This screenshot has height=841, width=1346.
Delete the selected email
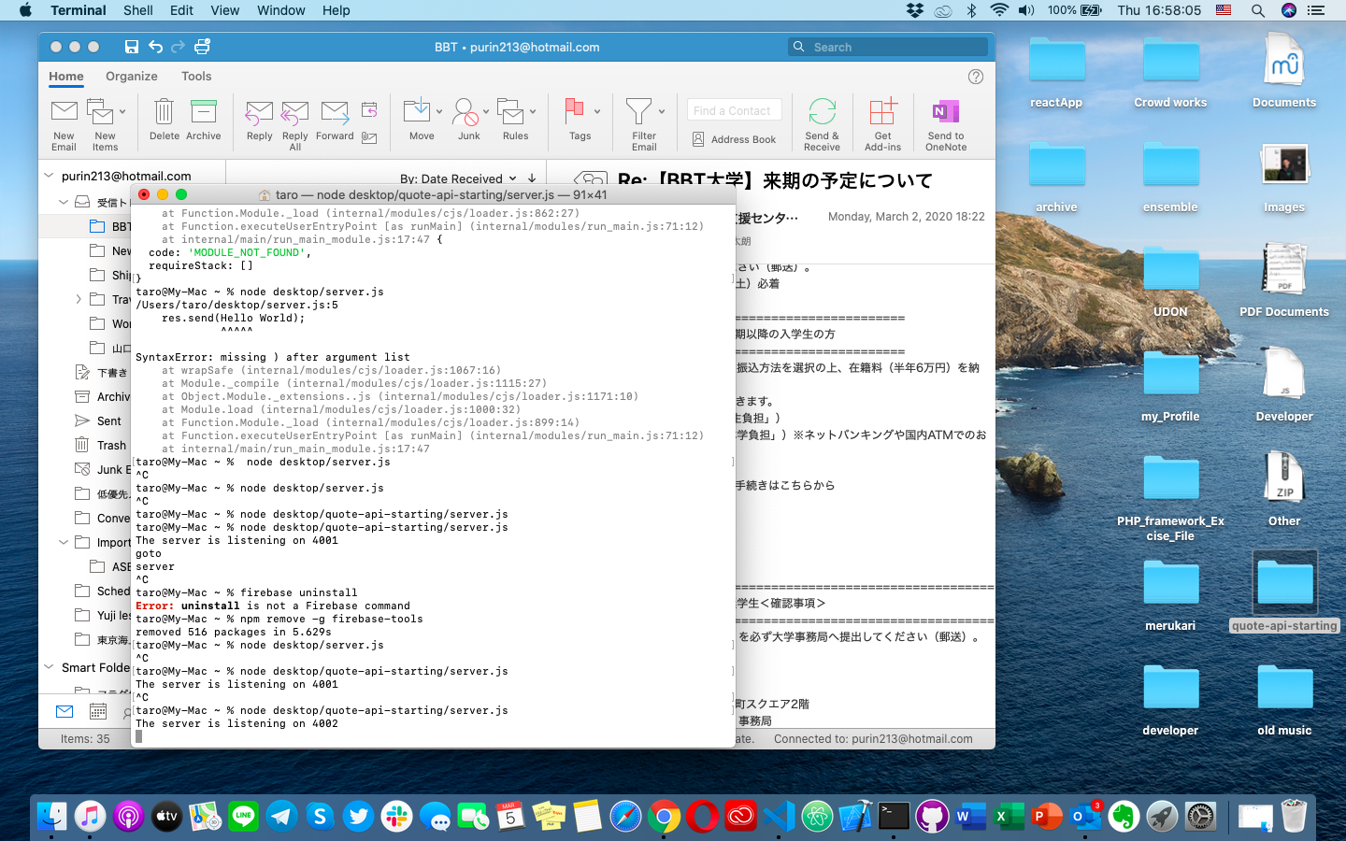[x=164, y=120]
